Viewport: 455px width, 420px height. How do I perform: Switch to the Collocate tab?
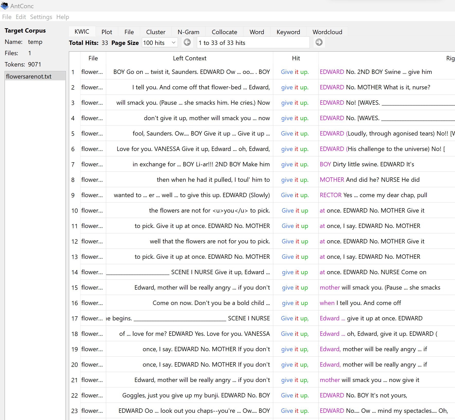[224, 32]
